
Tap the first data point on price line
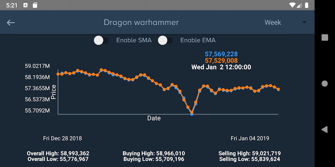(x=58, y=74)
